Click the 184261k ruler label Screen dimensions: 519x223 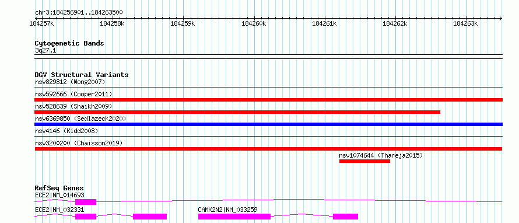click(325, 23)
